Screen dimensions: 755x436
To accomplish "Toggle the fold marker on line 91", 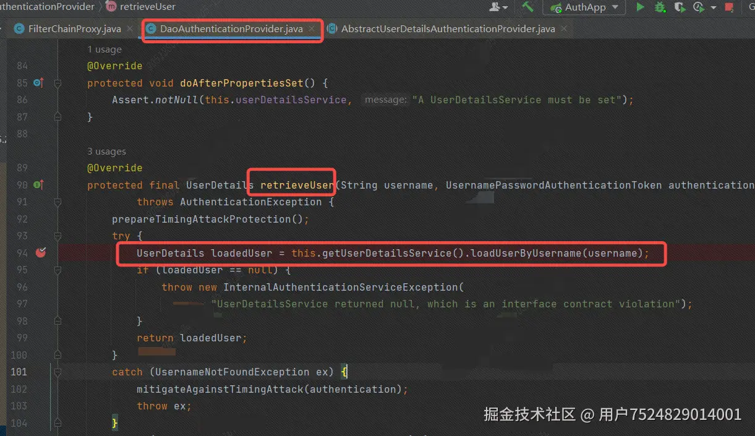I will 58,202.
